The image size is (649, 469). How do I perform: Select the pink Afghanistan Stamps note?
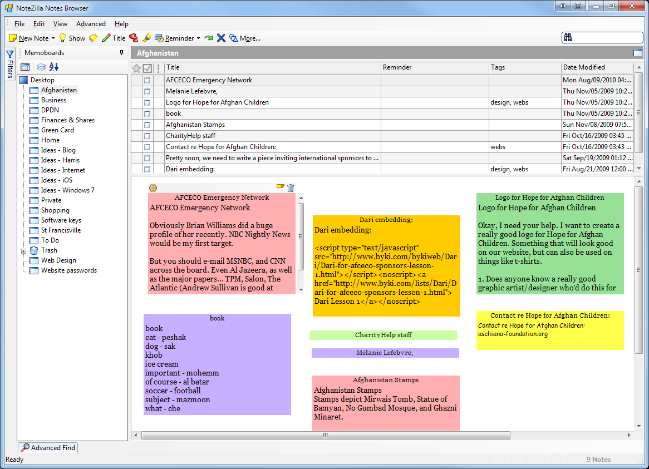pyautogui.click(x=386, y=403)
